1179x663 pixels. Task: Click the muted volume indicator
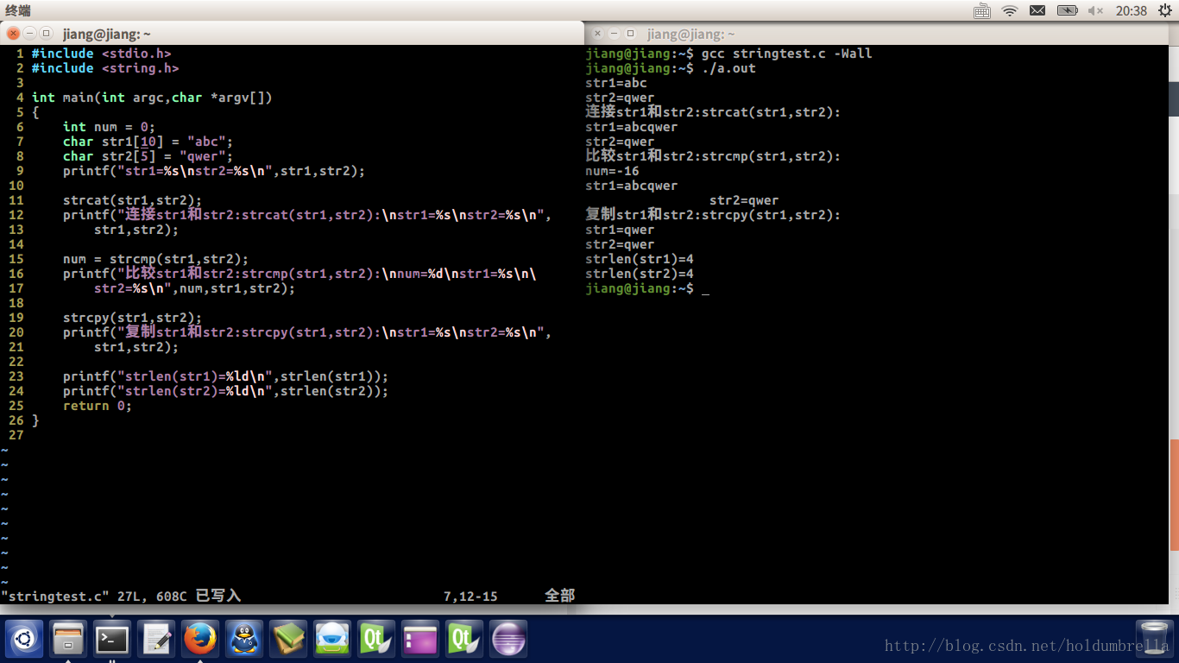pyautogui.click(x=1096, y=10)
